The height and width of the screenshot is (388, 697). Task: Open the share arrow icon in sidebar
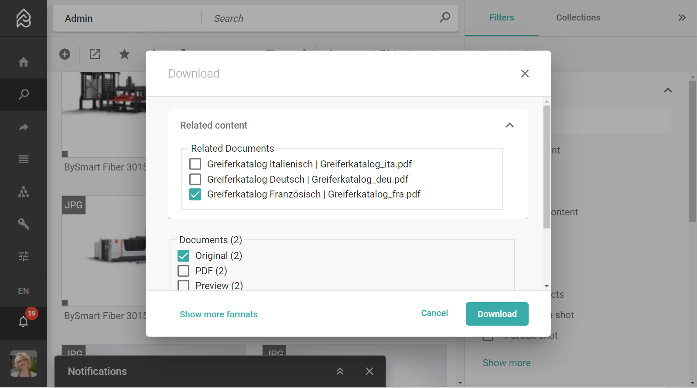[x=24, y=127]
